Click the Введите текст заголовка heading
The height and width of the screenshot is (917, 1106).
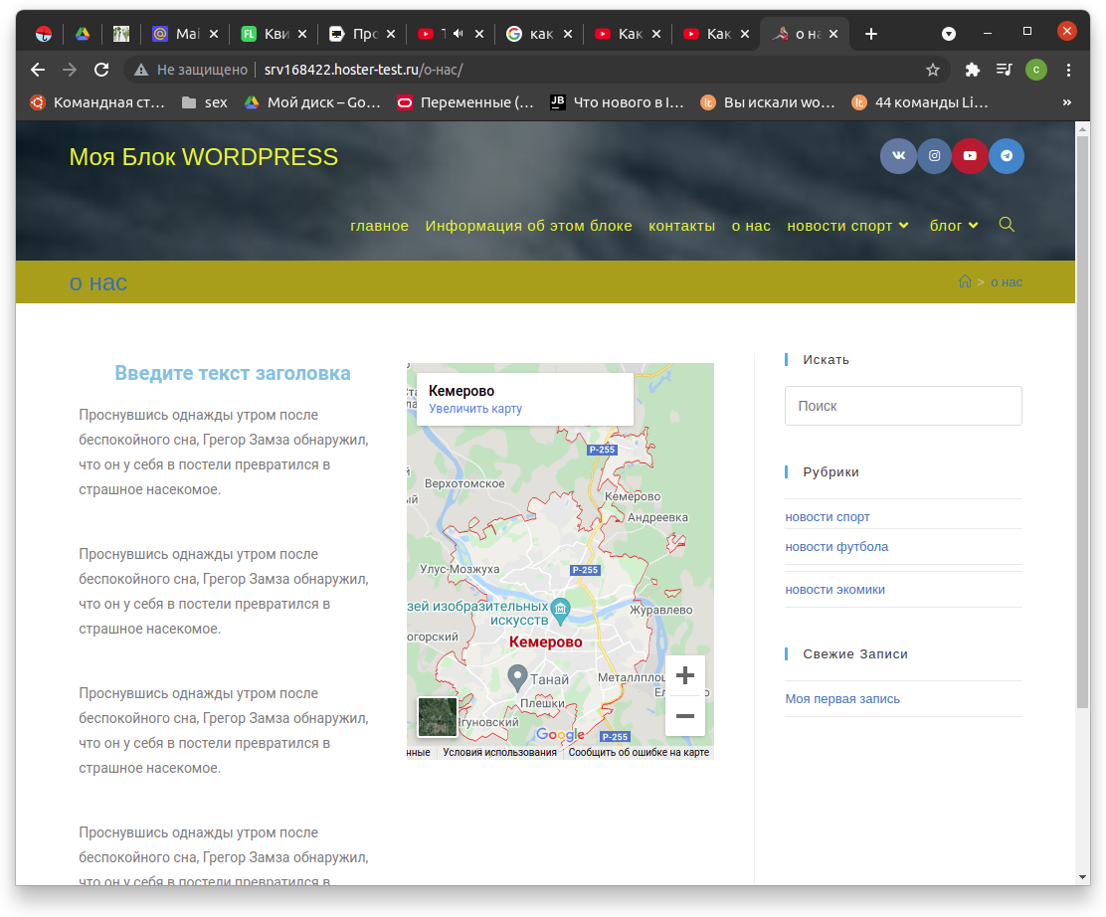click(x=233, y=373)
